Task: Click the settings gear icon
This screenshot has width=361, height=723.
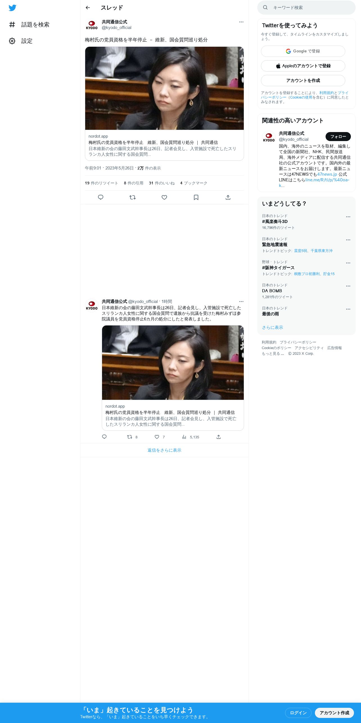Action: click(12, 41)
